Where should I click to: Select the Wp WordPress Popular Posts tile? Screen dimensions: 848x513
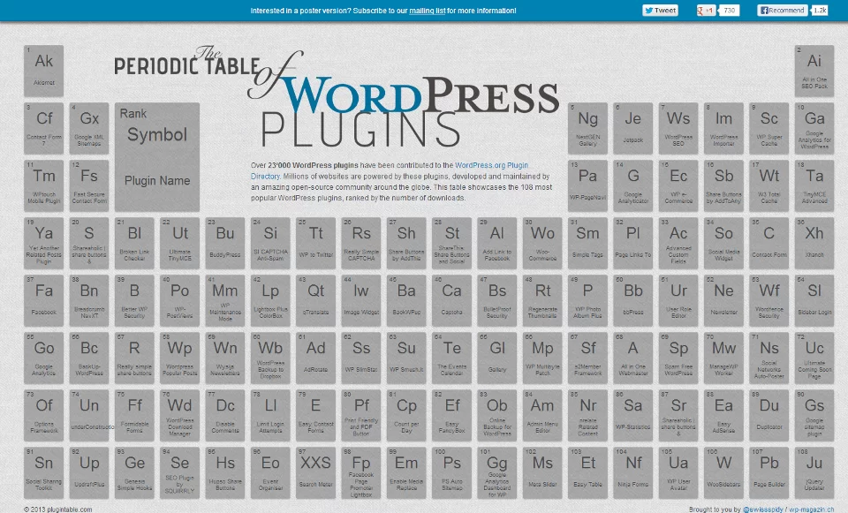[x=179, y=358]
